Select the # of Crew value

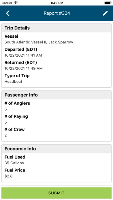tap(6, 135)
